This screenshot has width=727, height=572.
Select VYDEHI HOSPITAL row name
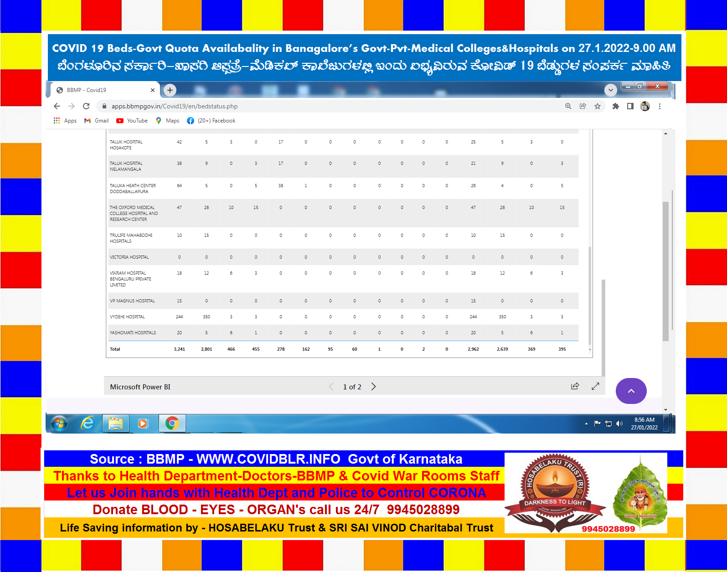(127, 317)
